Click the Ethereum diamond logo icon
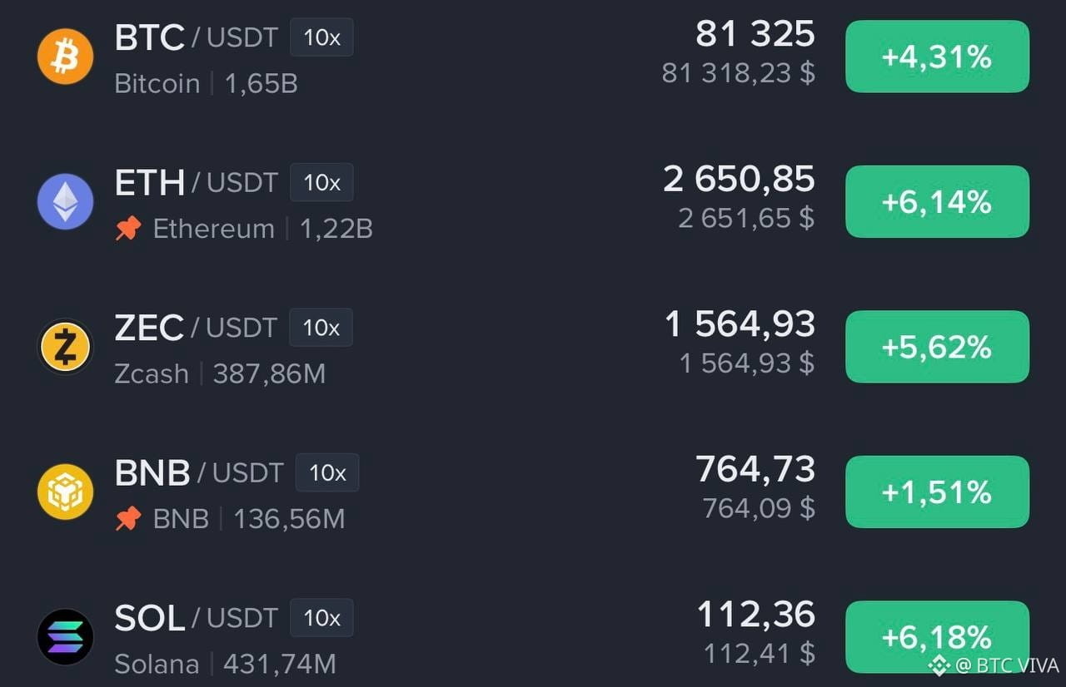This screenshot has width=1066, height=687. [x=65, y=201]
